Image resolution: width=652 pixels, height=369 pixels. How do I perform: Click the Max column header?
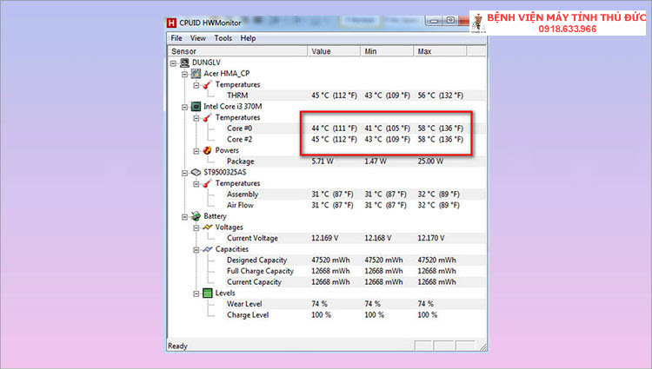tap(441, 51)
